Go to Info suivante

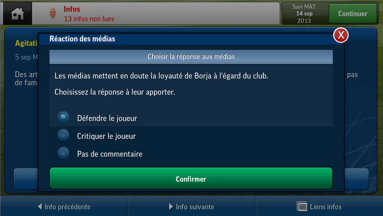[x=191, y=207]
